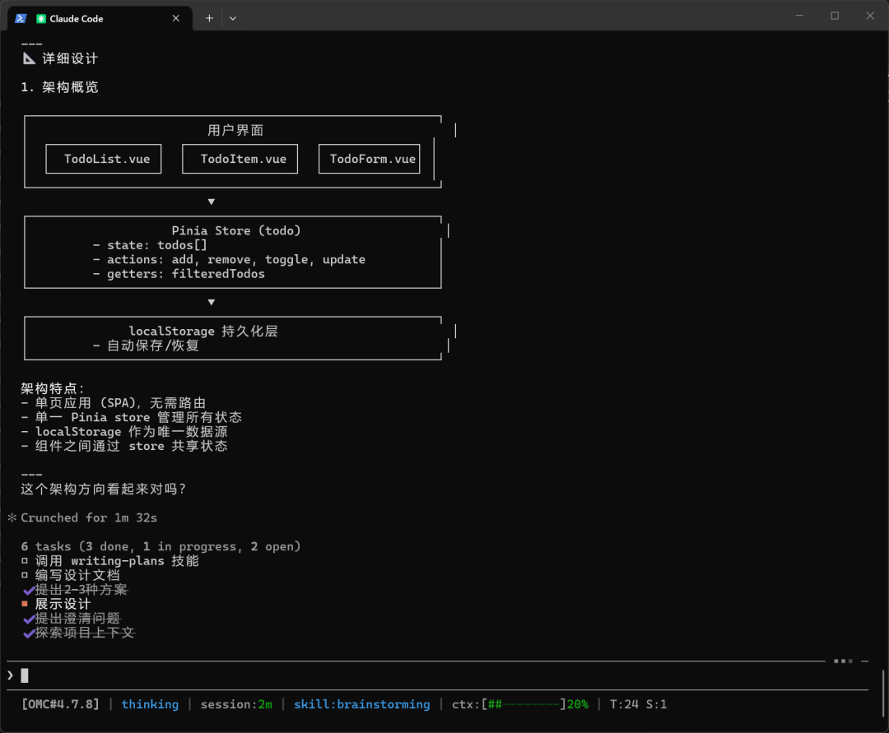This screenshot has width=889, height=733.
Task: Click '单一 Pinia store 管理所有状态' line
Action: click(132, 417)
